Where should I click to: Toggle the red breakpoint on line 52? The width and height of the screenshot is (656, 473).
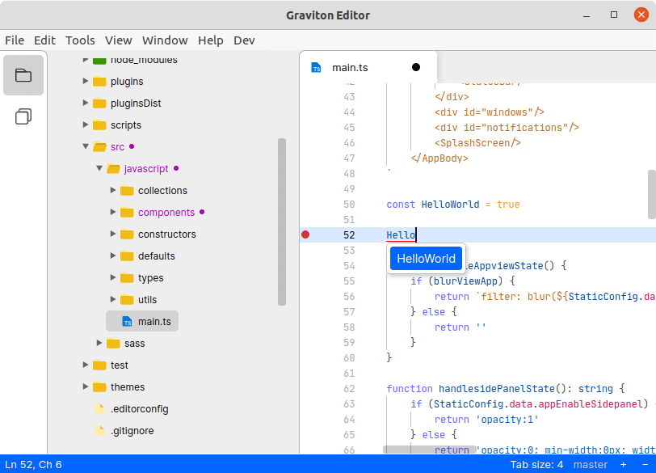[x=305, y=235]
